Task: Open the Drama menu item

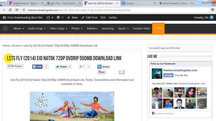Action: [158, 28]
